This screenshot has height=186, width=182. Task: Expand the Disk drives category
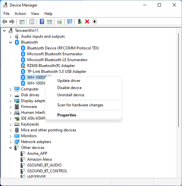click(10, 95)
